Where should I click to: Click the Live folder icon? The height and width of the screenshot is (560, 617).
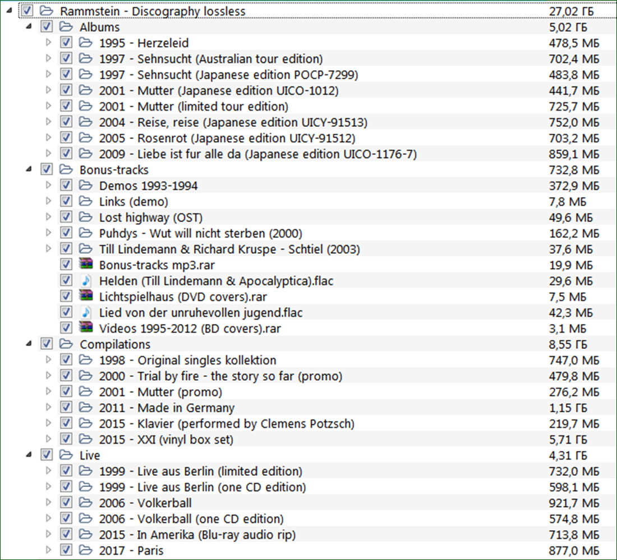pyautogui.click(x=66, y=455)
